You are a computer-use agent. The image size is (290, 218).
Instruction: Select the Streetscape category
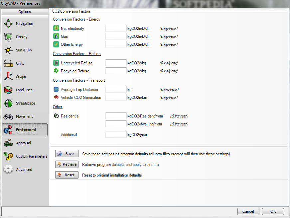point(24,104)
